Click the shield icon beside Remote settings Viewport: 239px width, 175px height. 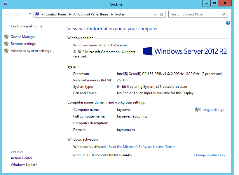coord(6,44)
